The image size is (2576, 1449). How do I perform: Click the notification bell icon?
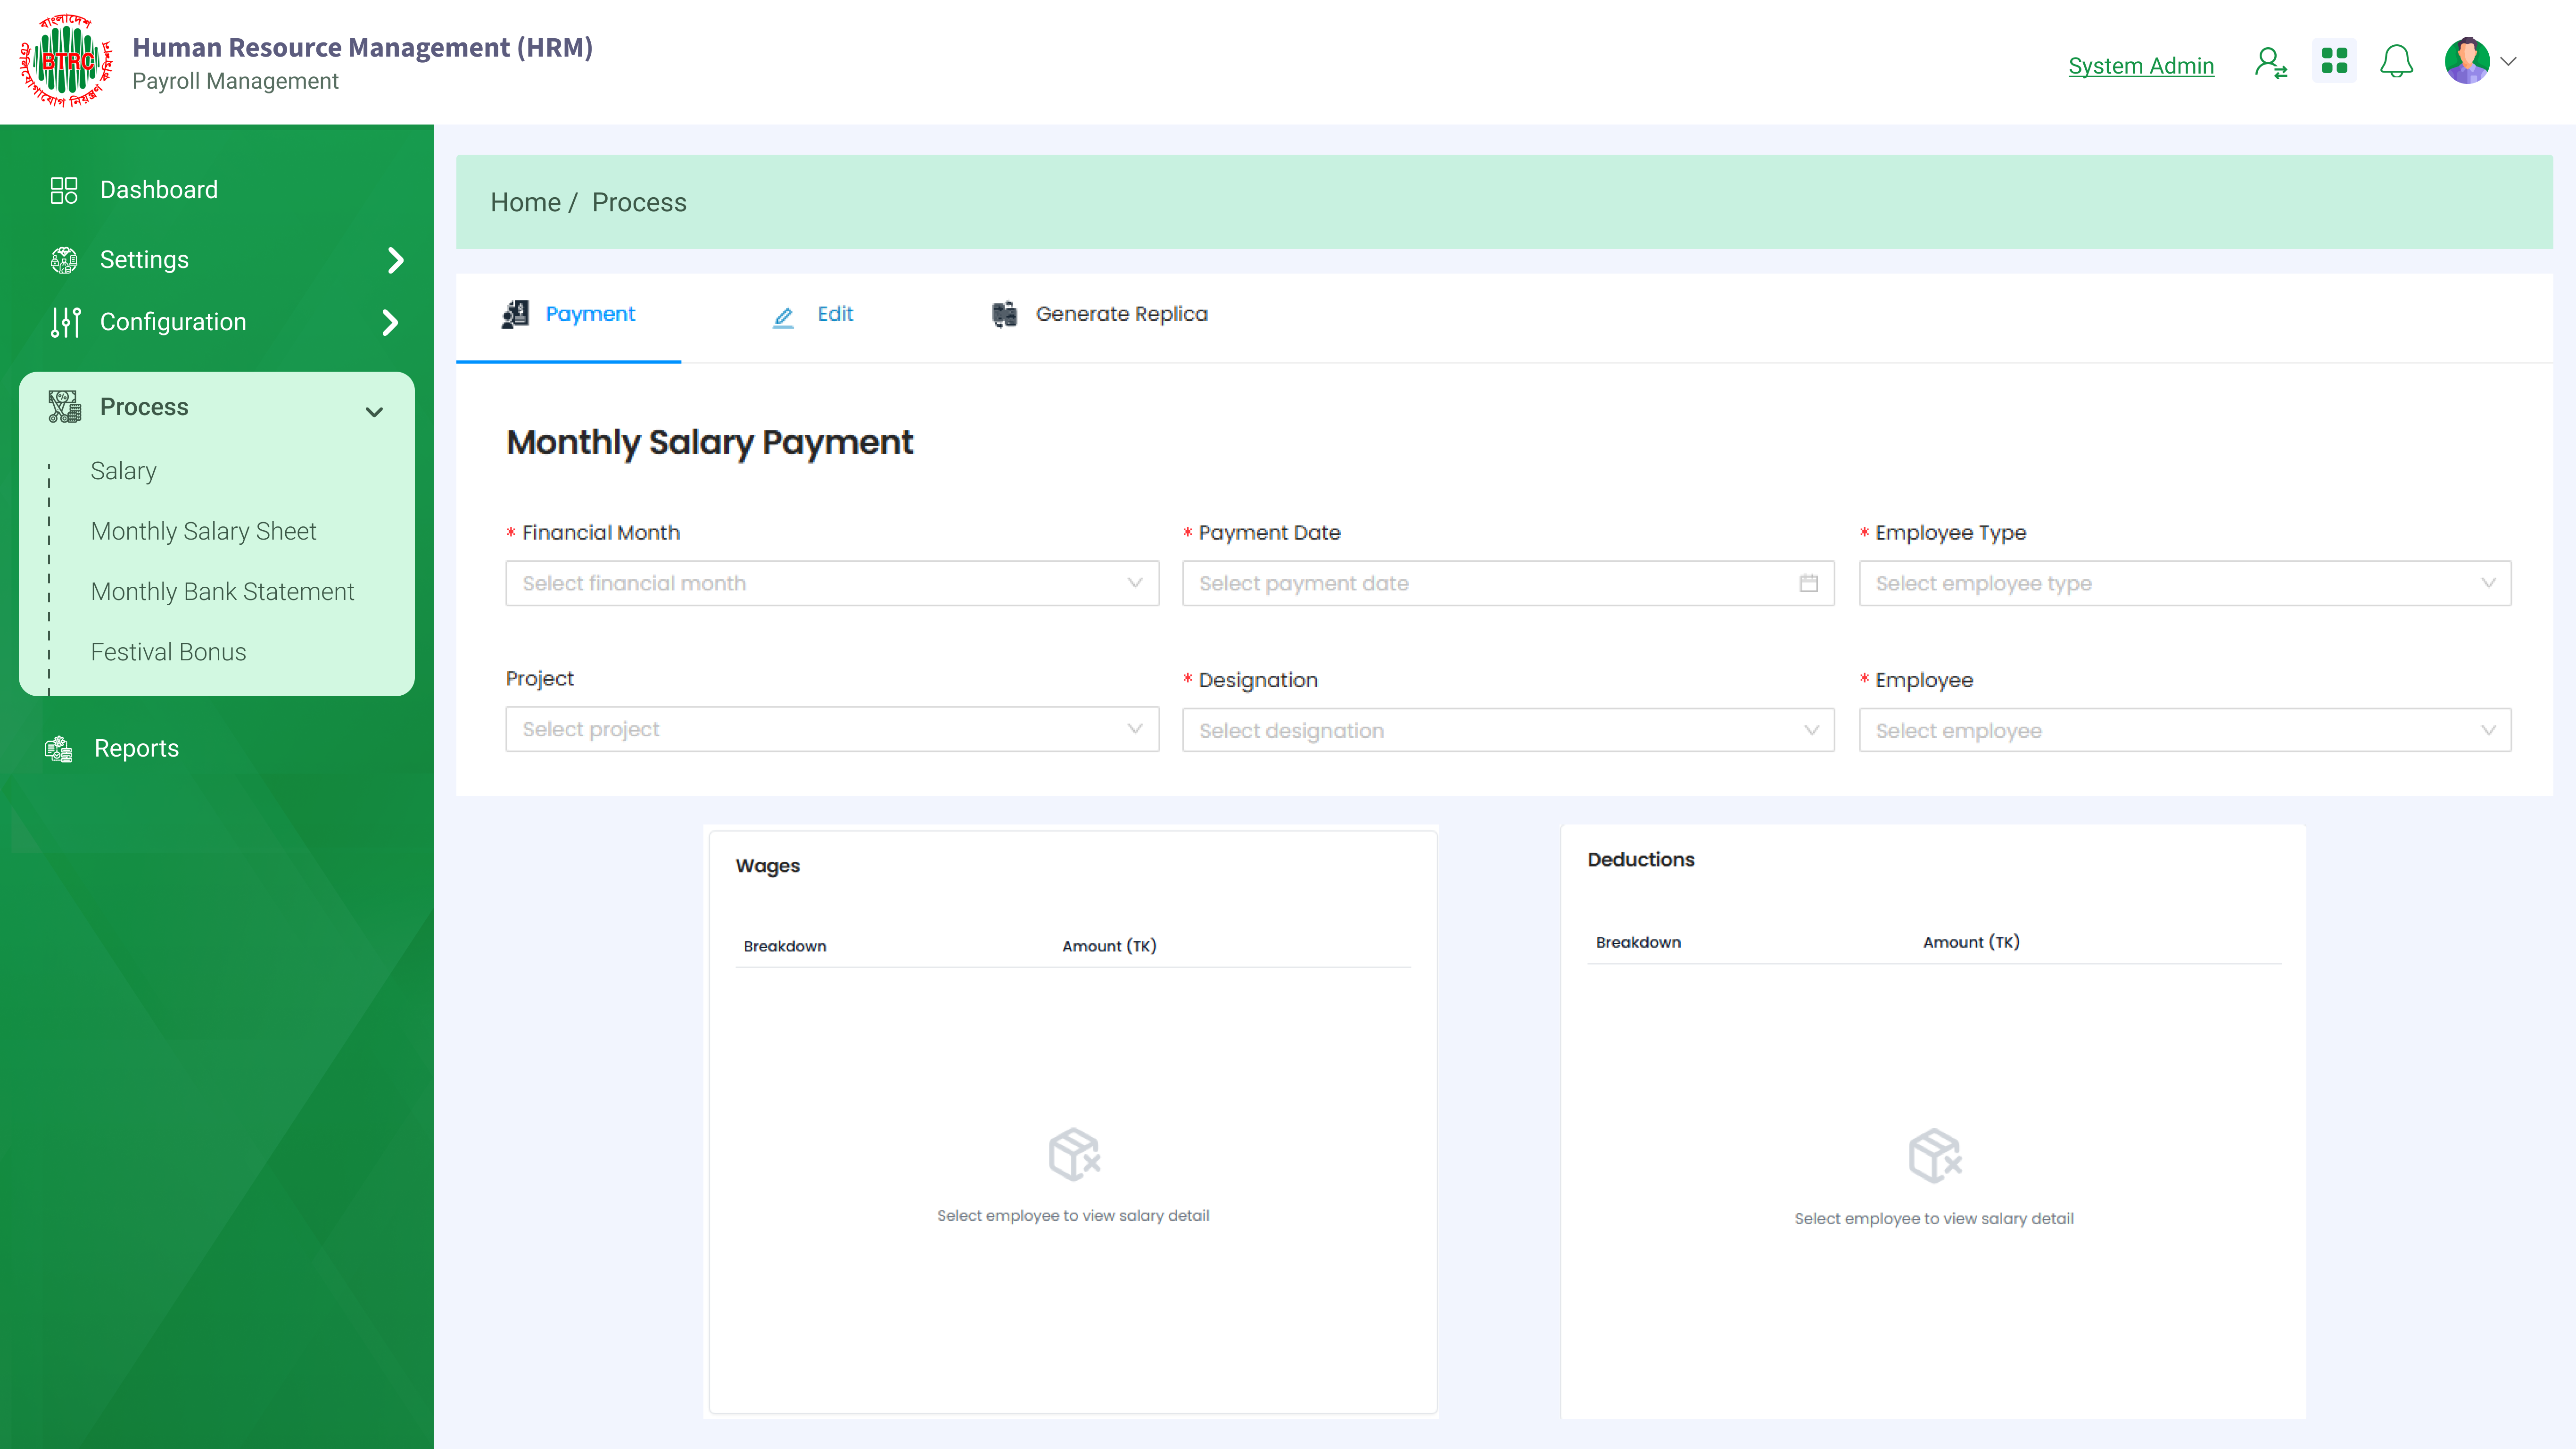pyautogui.click(x=2396, y=62)
